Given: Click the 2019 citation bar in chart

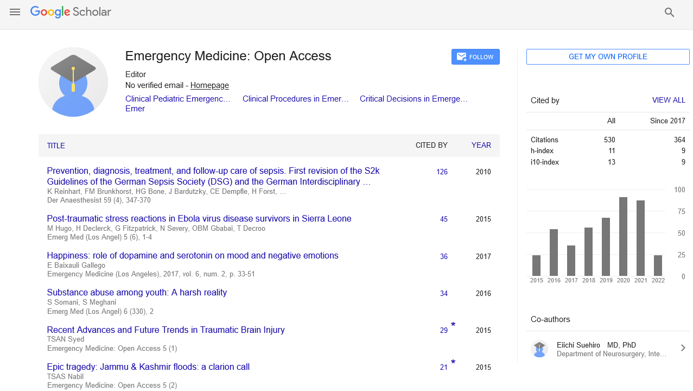Looking at the screenshot, I should point(606,247).
